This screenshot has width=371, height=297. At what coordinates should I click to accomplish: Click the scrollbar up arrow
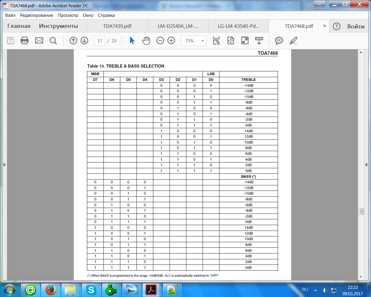point(361,52)
